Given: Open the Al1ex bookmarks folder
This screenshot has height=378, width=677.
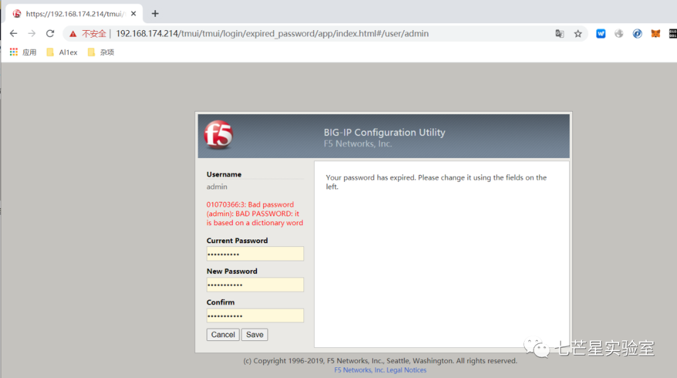Looking at the screenshot, I should tap(61, 52).
